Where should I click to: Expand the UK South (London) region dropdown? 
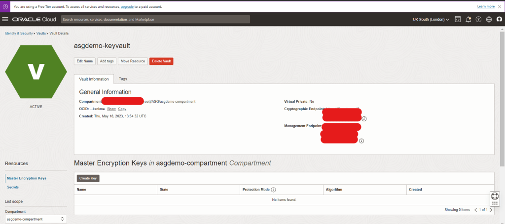pyautogui.click(x=431, y=19)
